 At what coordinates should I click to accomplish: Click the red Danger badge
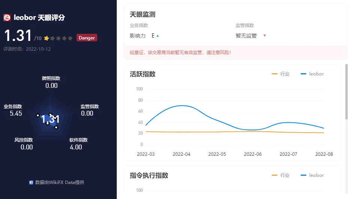pyautogui.click(x=87, y=38)
